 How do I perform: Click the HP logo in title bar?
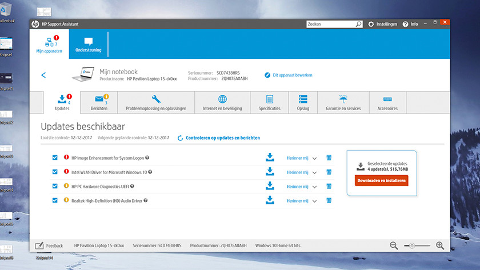(x=35, y=24)
